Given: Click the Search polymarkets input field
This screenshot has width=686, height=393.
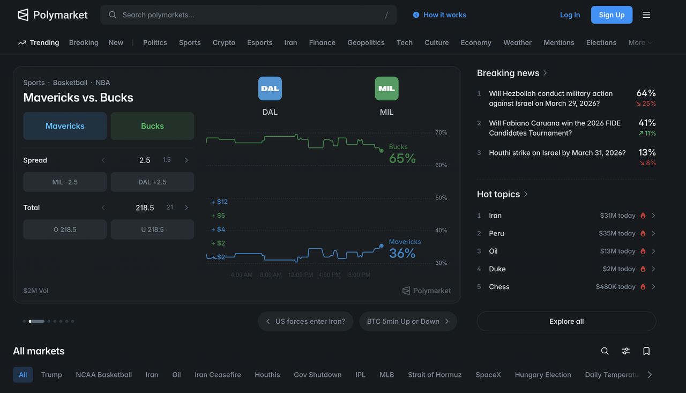Looking at the screenshot, I should tap(249, 15).
